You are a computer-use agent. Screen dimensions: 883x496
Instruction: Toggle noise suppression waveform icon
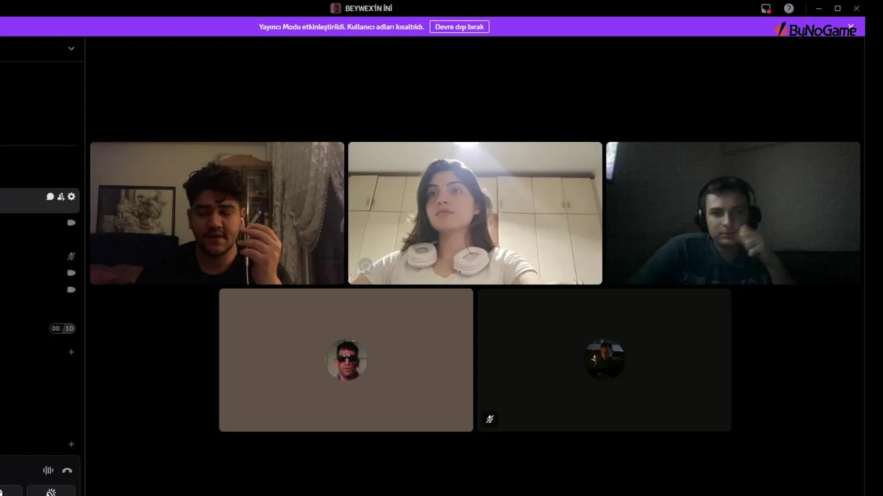pyautogui.click(x=48, y=471)
